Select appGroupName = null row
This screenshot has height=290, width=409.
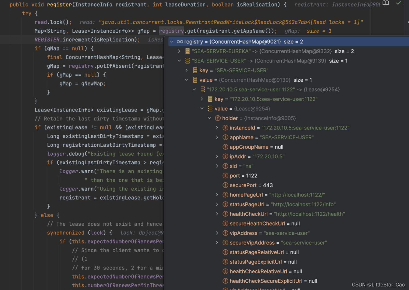point(286,147)
